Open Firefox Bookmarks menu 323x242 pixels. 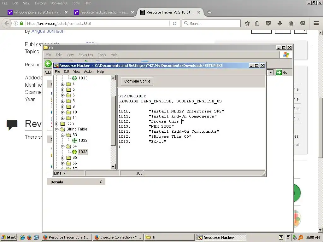coord(59,3)
